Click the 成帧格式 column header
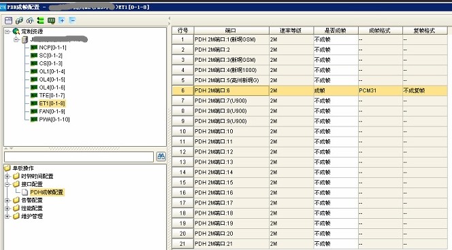This screenshot has height=250, width=452. pyautogui.click(x=381, y=31)
